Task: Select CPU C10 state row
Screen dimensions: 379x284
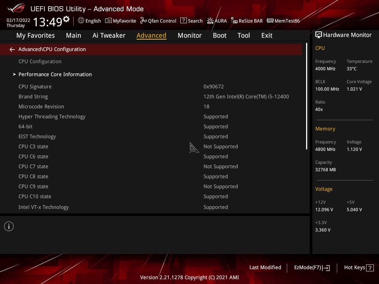Action: click(x=151, y=197)
